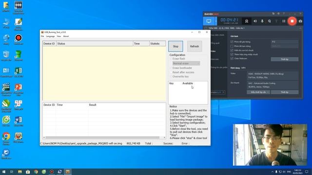Click the Statistic column header
The width and height of the screenshot is (312, 175).
coord(157,43)
